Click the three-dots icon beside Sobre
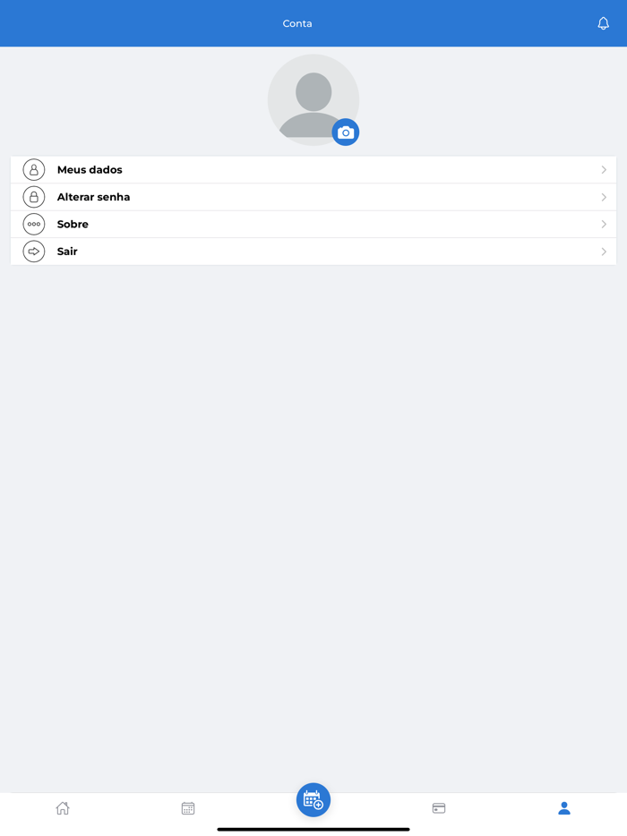Image resolution: width=627 pixels, height=836 pixels. pos(34,225)
